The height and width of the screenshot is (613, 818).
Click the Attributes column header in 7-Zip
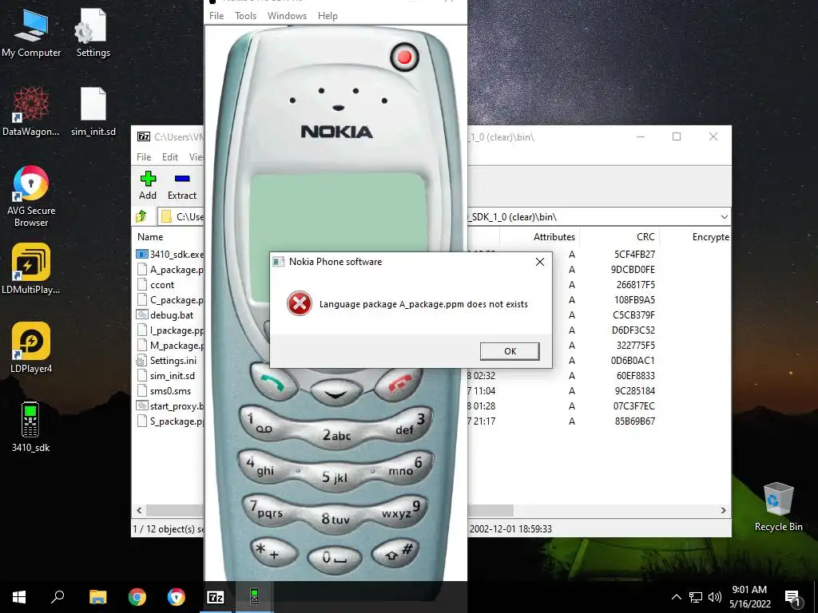point(554,236)
